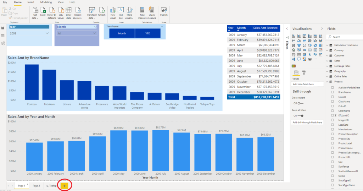Create a Quick measure
The image size is (363, 191).
click(x=152, y=13)
